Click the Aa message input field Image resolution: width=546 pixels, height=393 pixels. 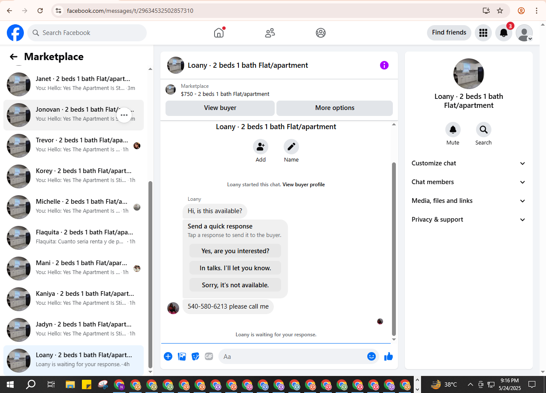[x=299, y=356]
